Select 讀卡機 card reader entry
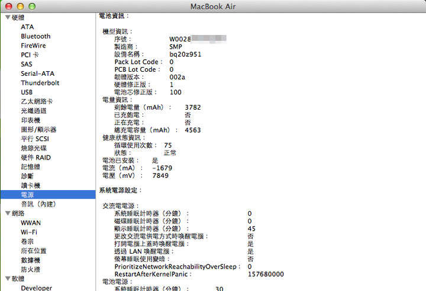 [31, 186]
